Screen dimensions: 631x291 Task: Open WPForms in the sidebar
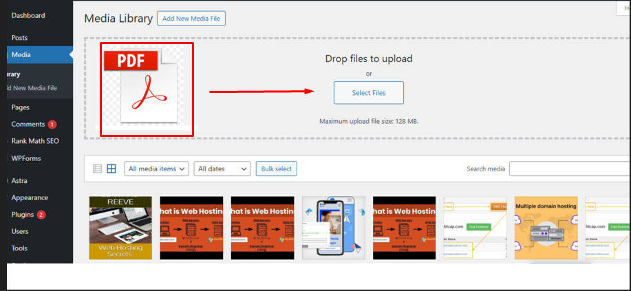(26, 159)
